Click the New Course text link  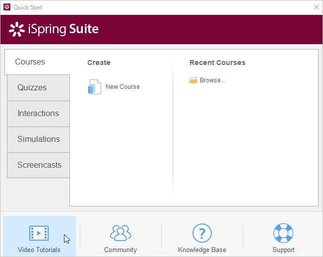(123, 87)
